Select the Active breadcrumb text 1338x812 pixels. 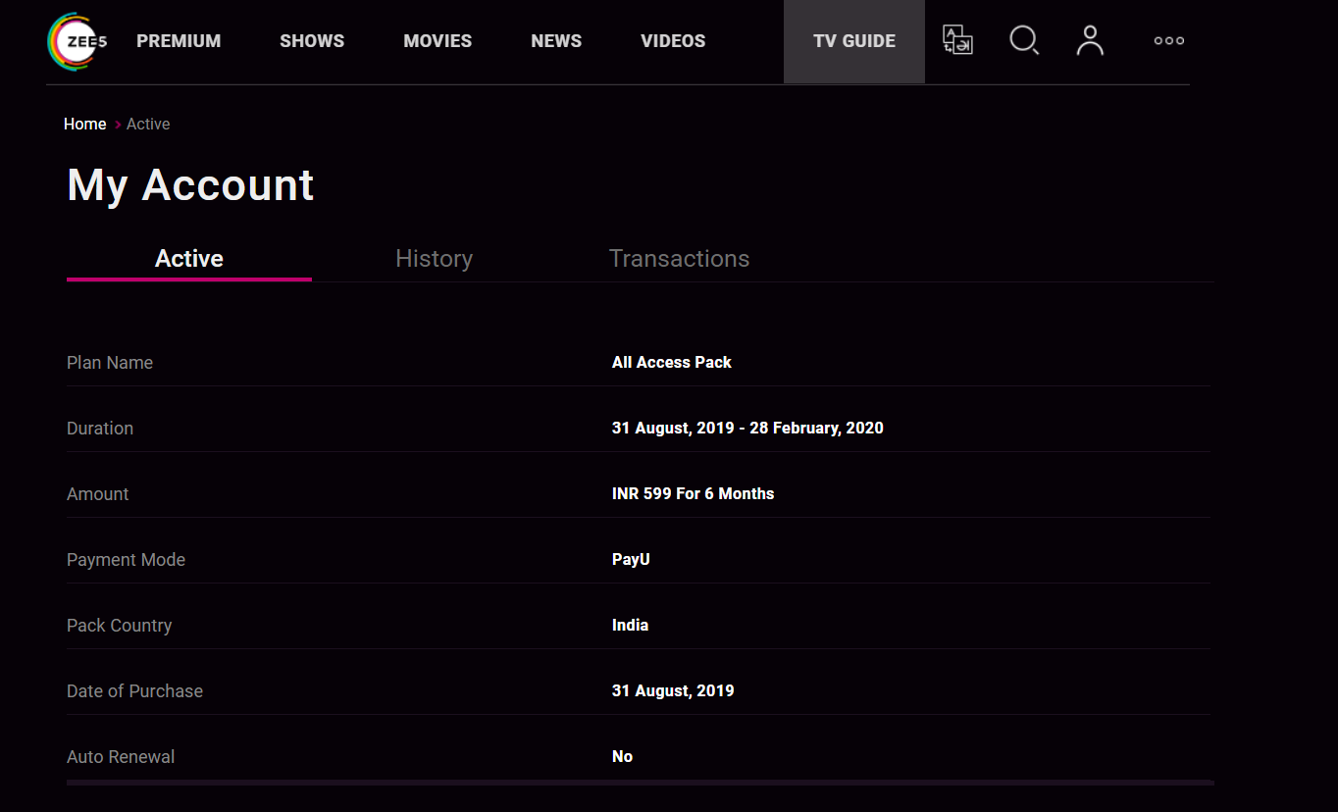(148, 125)
